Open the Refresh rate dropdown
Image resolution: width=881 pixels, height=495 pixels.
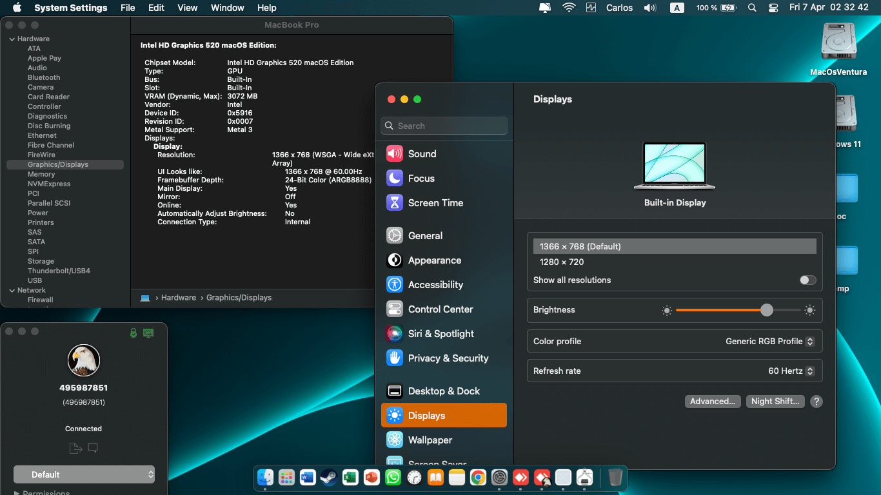pyautogui.click(x=791, y=371)
